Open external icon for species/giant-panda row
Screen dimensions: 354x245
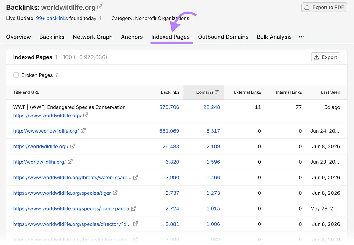coord(133,208)
